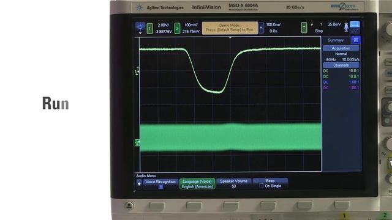Screen dimensions: 392x220
Task: Open the Summary sidebar title
Action: [x=336, y=40]
